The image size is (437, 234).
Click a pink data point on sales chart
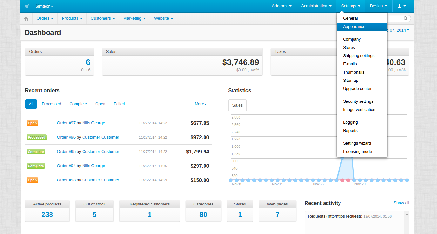pyautogui.click(x=342, y=180)
